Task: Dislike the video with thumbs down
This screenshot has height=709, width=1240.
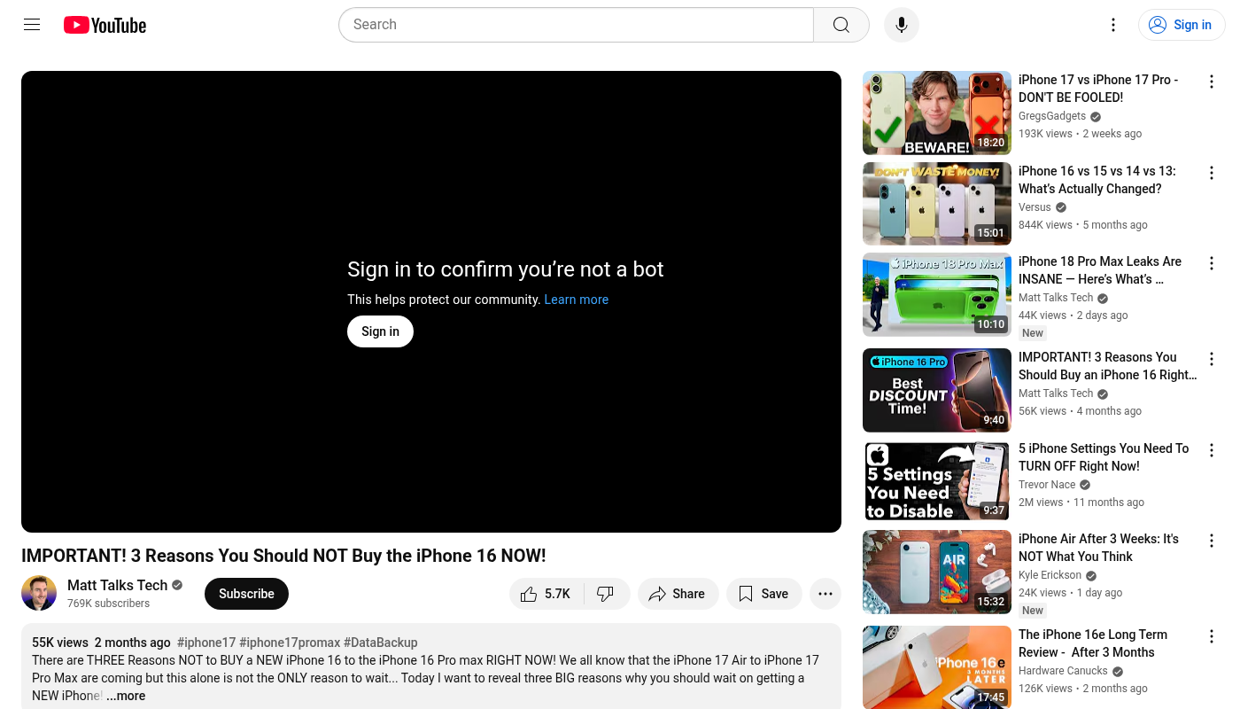Action: [606, 594]
